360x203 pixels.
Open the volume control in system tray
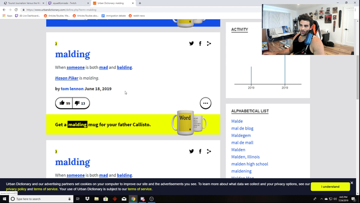pos(335,199)
